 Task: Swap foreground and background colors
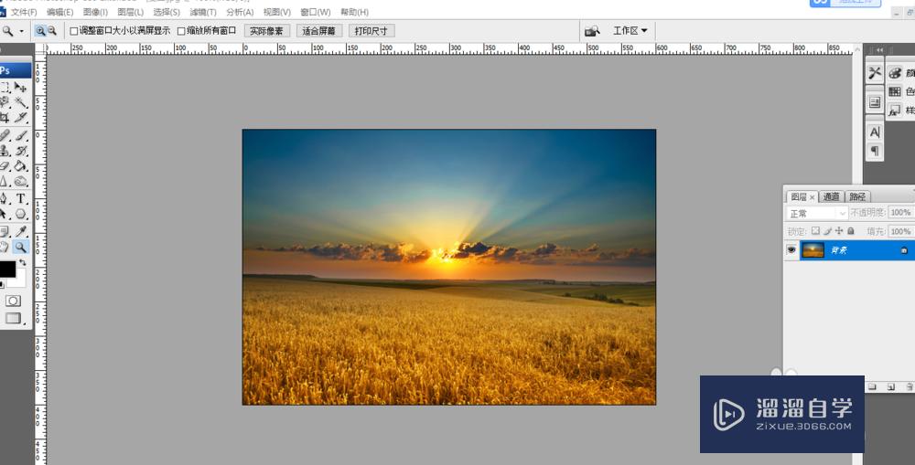point(22,263)
